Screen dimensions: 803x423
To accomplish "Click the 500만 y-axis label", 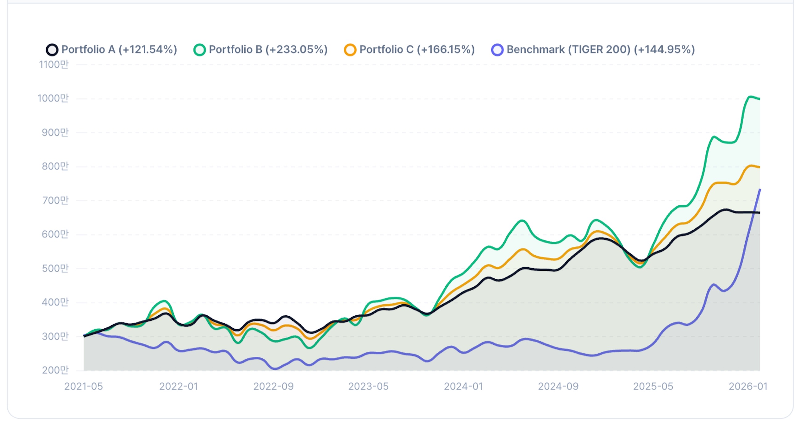I will [55, 268].
